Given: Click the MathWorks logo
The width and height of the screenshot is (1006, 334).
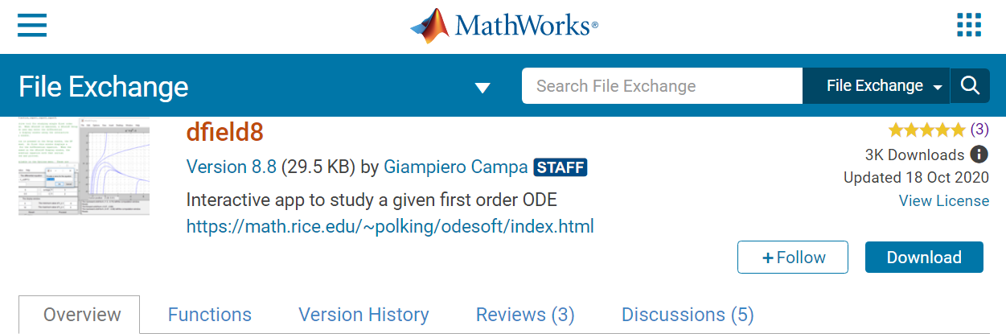Looking at the screenshot, I should pyautogui.click(x=503, y=26).
